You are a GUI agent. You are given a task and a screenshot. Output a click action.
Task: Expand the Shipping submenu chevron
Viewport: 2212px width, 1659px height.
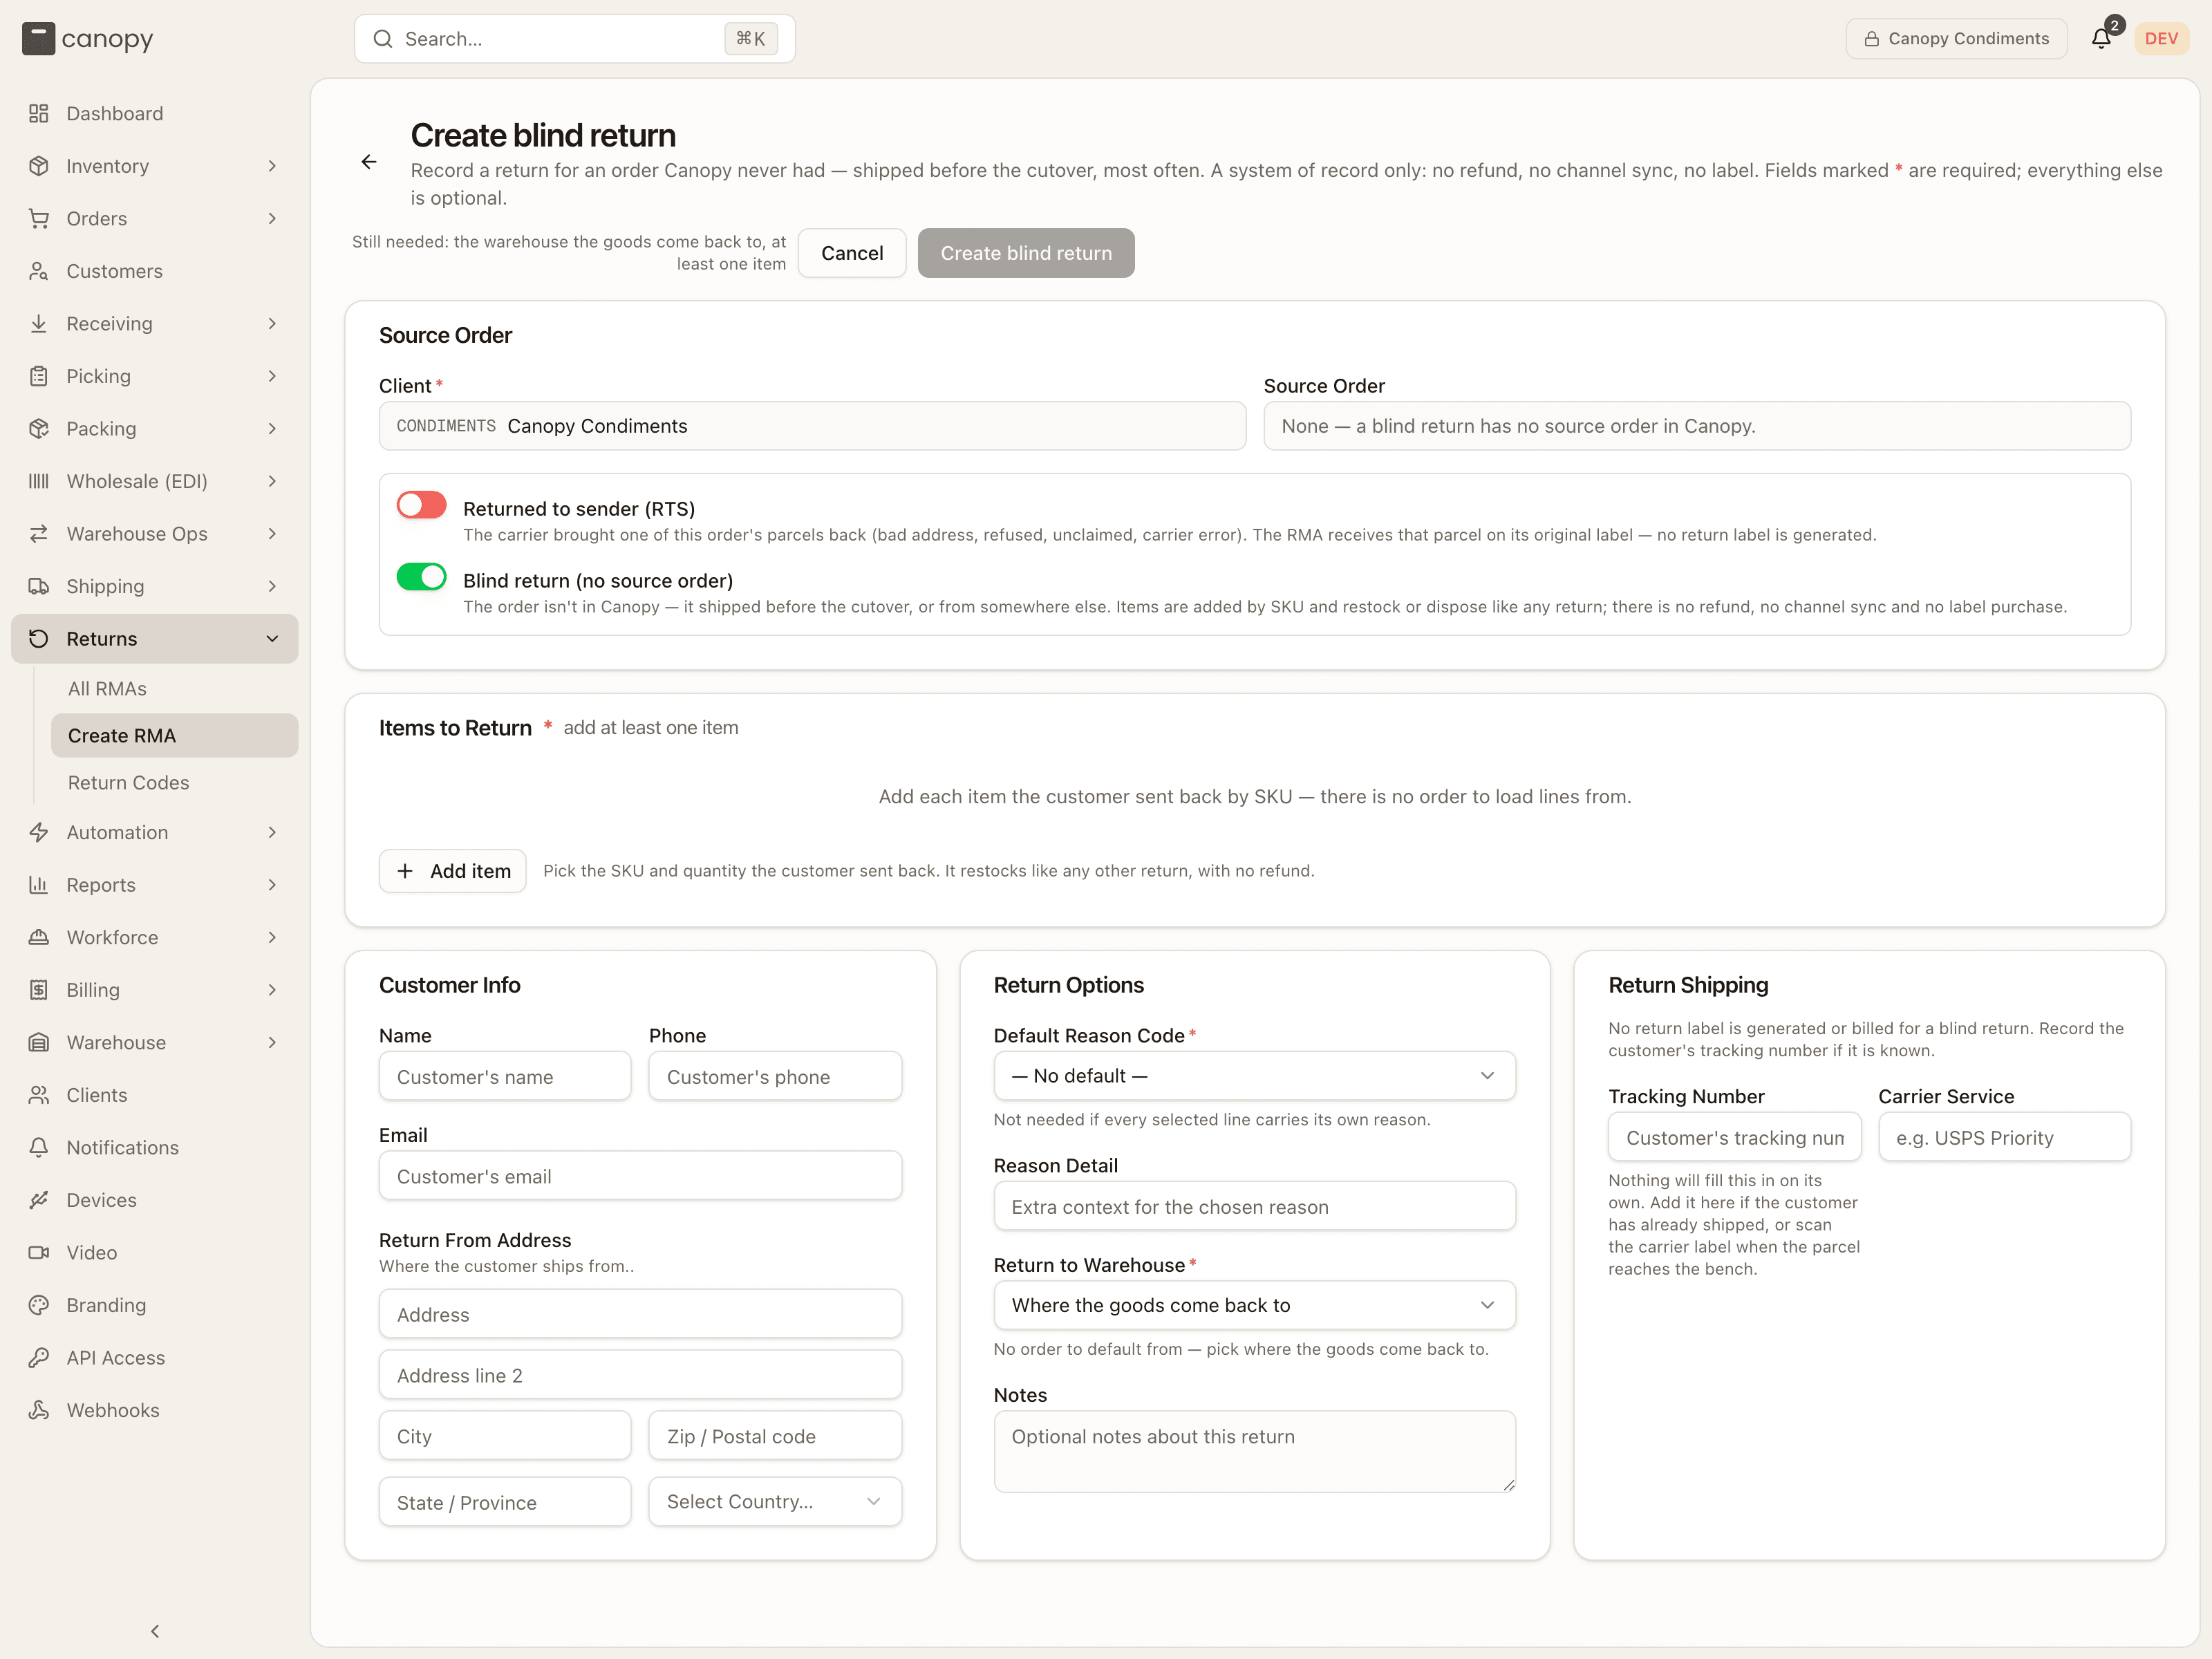[272, 586]
